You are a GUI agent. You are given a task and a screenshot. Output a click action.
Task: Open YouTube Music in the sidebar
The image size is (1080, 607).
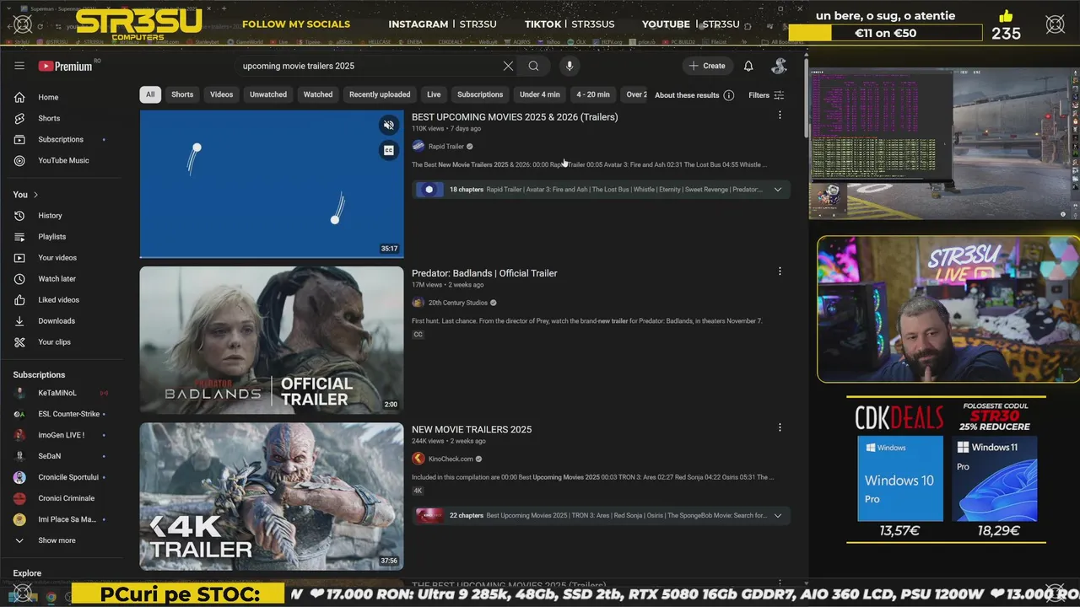(63, 160)
